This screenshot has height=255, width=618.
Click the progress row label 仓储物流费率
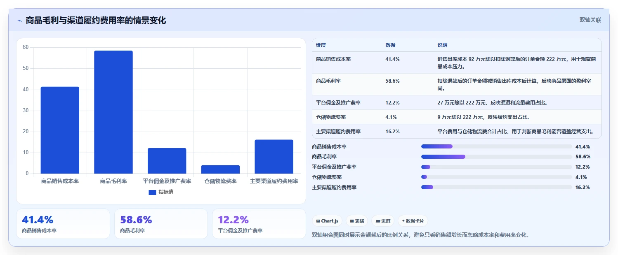tap(327, 177)
